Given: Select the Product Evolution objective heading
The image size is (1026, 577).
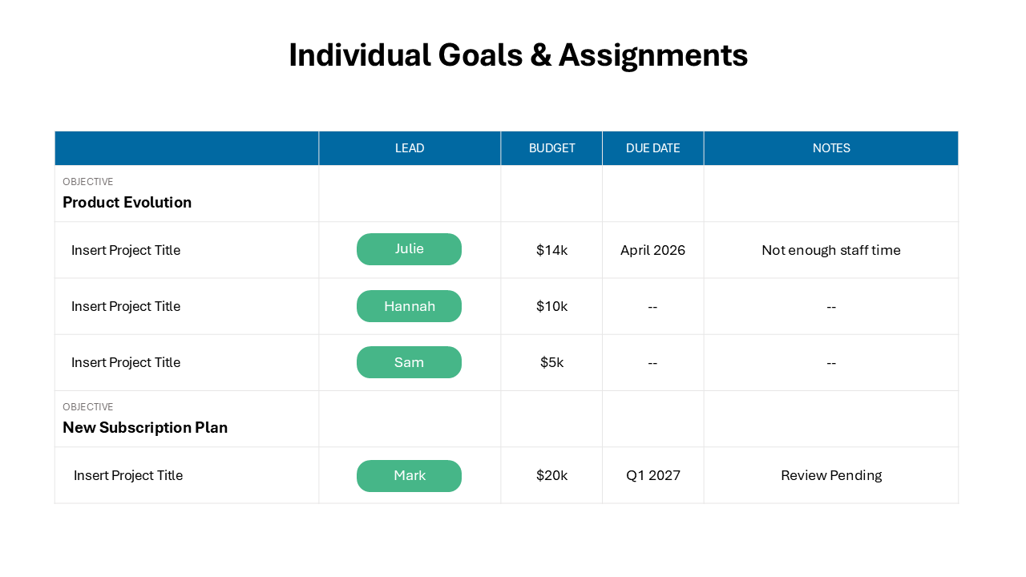Looking at the screenshot, I should [x=127, y=202].
